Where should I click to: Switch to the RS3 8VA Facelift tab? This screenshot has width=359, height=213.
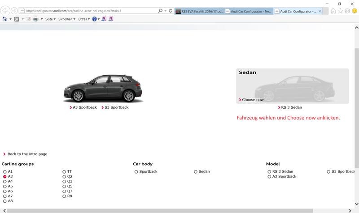[x=199, y=10]
